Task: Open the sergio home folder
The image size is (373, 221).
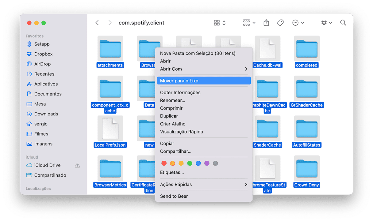Action: pyautogui.click(x=37, y=124)
